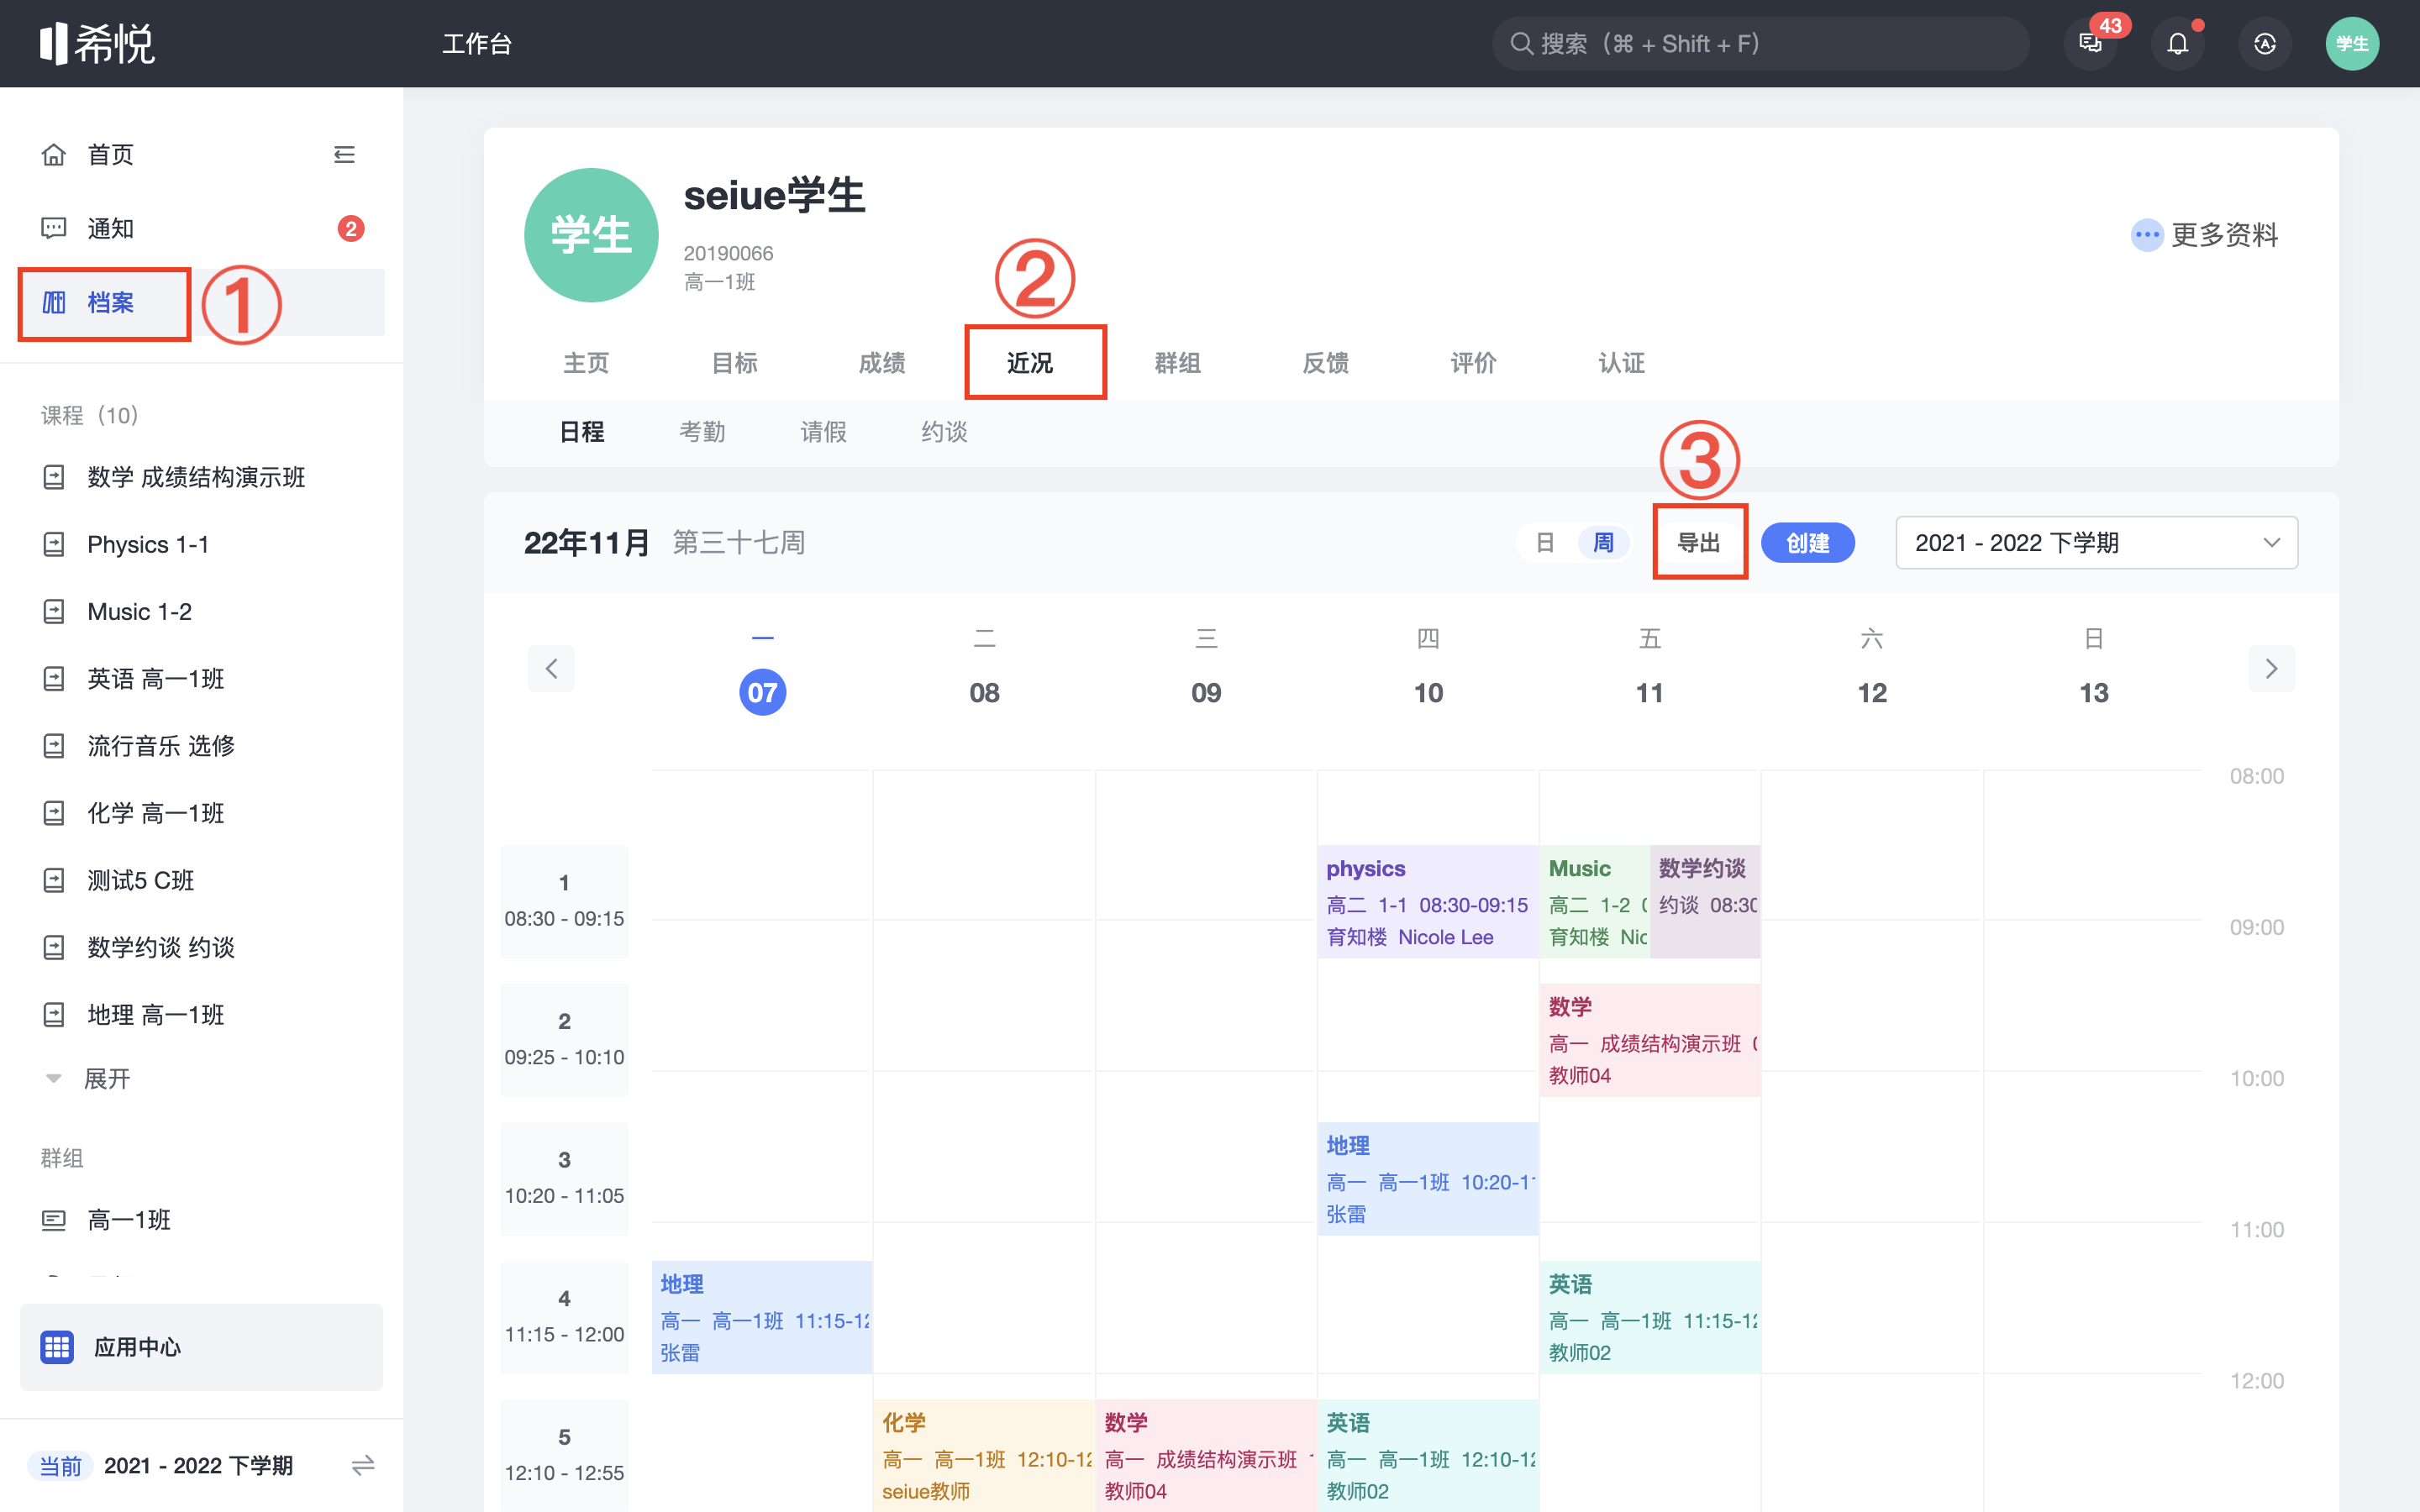
Task: Click the 导出 export button
Action: tap(1699, 543)
